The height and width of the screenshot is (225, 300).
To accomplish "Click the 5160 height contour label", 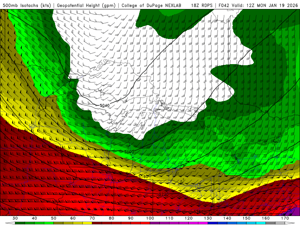I will (143, 177).
